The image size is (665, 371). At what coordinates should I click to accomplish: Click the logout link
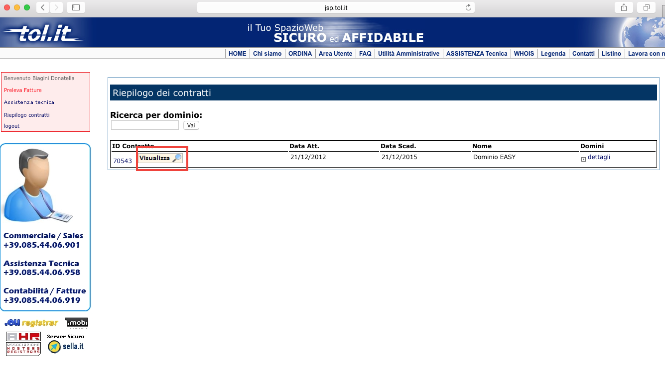point(12,126)
